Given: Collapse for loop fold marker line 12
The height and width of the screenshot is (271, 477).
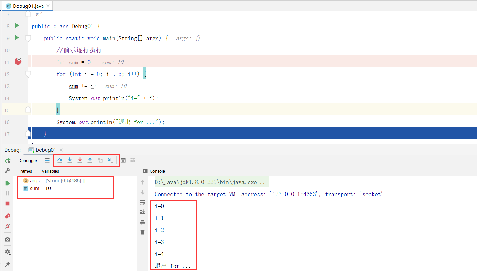Looking at the screenshot, I should coord(28,74).
